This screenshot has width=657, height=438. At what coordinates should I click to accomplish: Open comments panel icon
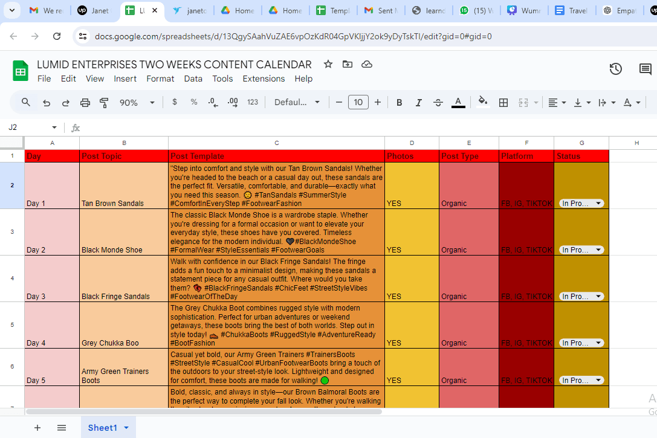pyautogui.click(x=646, y=69)
